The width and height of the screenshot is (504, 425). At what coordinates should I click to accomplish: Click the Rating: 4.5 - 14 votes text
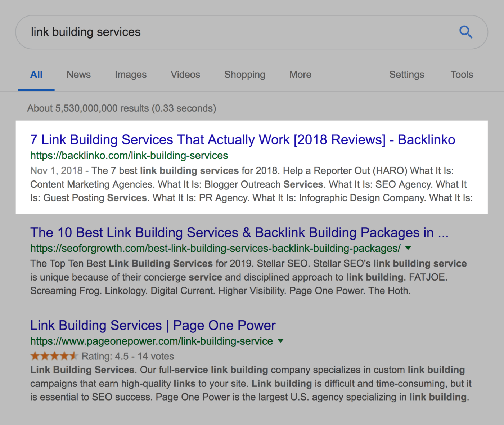[x=128, y=357]
